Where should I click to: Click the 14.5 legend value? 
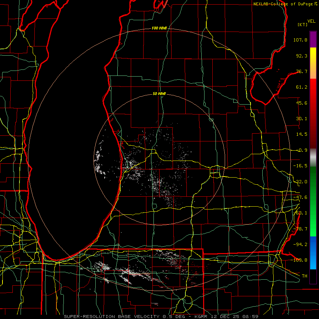[302, 134]
